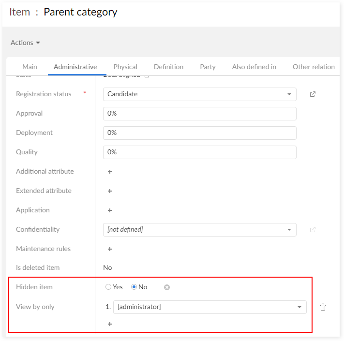The width and height of the screenshot is (344, 341).
Task: Add Maintenance rules with plus icon
Action: click(110, 249)
